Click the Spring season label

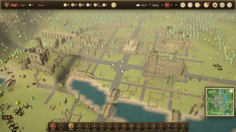[x=155, y=5]
